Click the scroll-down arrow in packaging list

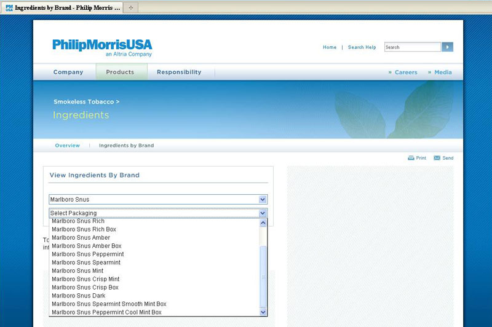263,312
